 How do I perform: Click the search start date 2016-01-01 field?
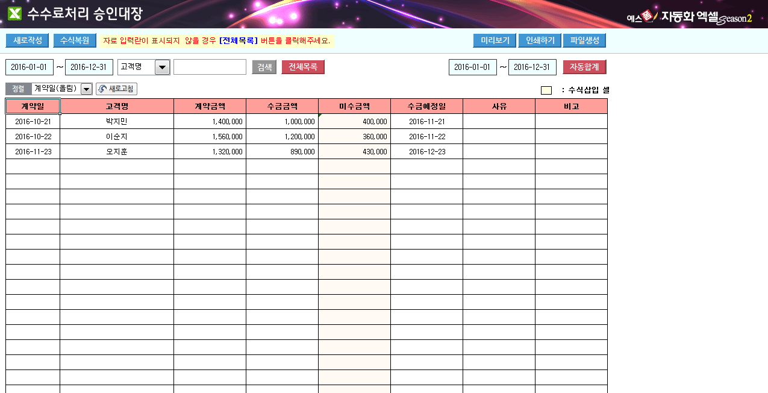pyautogui.click(x=30, y=67)
